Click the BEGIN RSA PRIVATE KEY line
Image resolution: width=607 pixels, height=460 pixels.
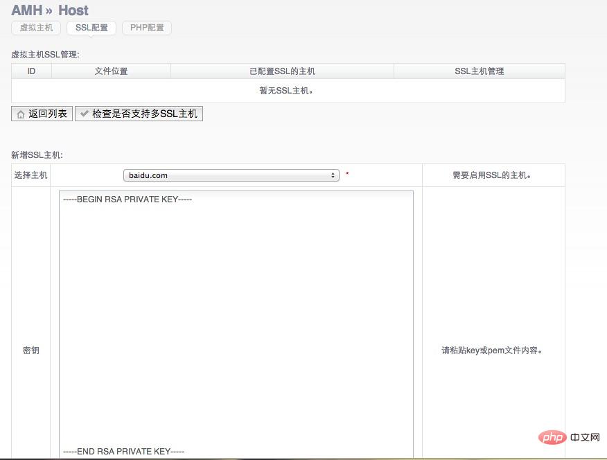click(127, 200)
